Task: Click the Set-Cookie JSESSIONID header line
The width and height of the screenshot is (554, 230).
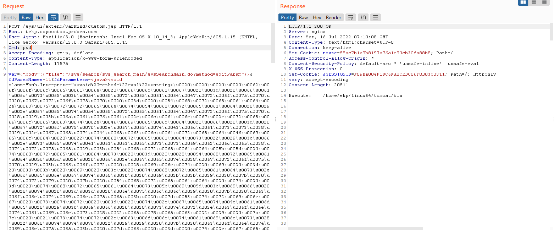Action: 392,74
